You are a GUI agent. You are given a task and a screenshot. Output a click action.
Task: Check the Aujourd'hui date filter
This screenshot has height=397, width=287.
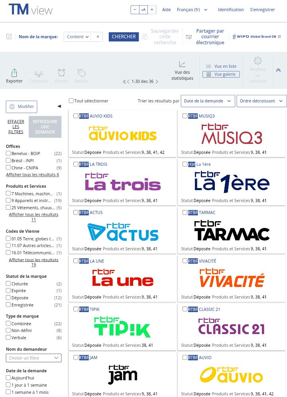[x=8, y=377]
